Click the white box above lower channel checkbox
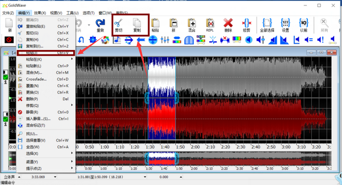 tap(5, 114)
